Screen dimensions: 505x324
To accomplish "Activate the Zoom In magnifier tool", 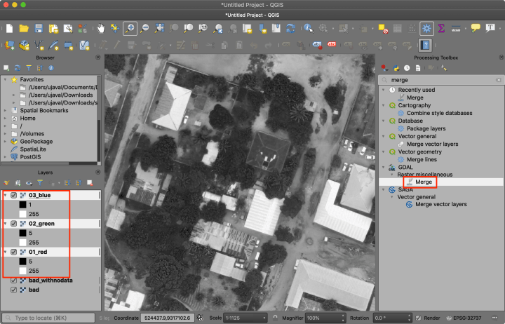I will coord(130,28).
